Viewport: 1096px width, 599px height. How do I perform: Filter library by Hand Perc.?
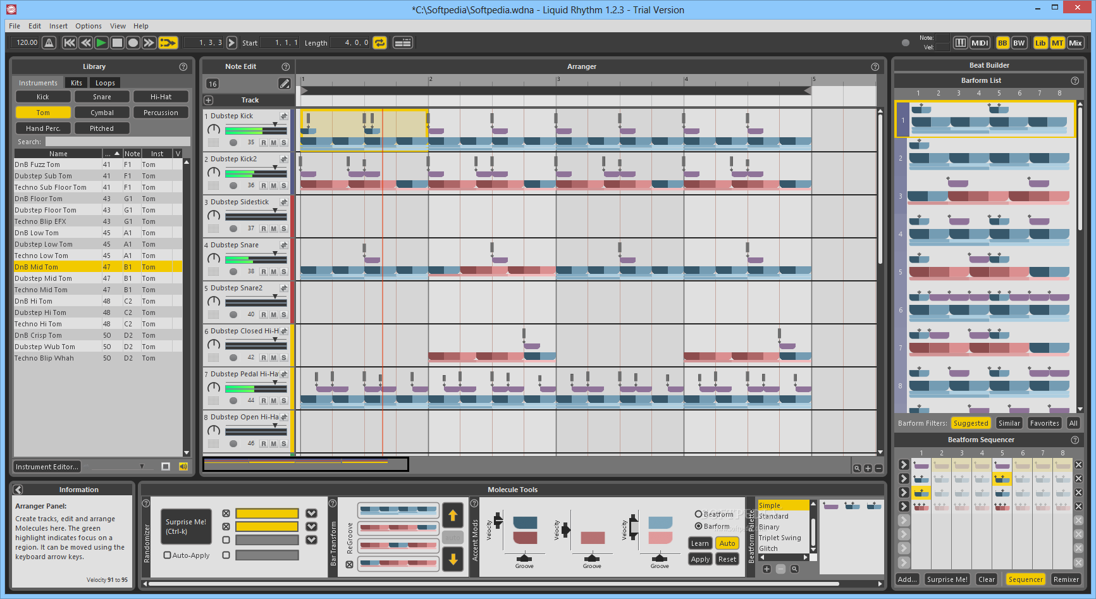pos(43,128)
